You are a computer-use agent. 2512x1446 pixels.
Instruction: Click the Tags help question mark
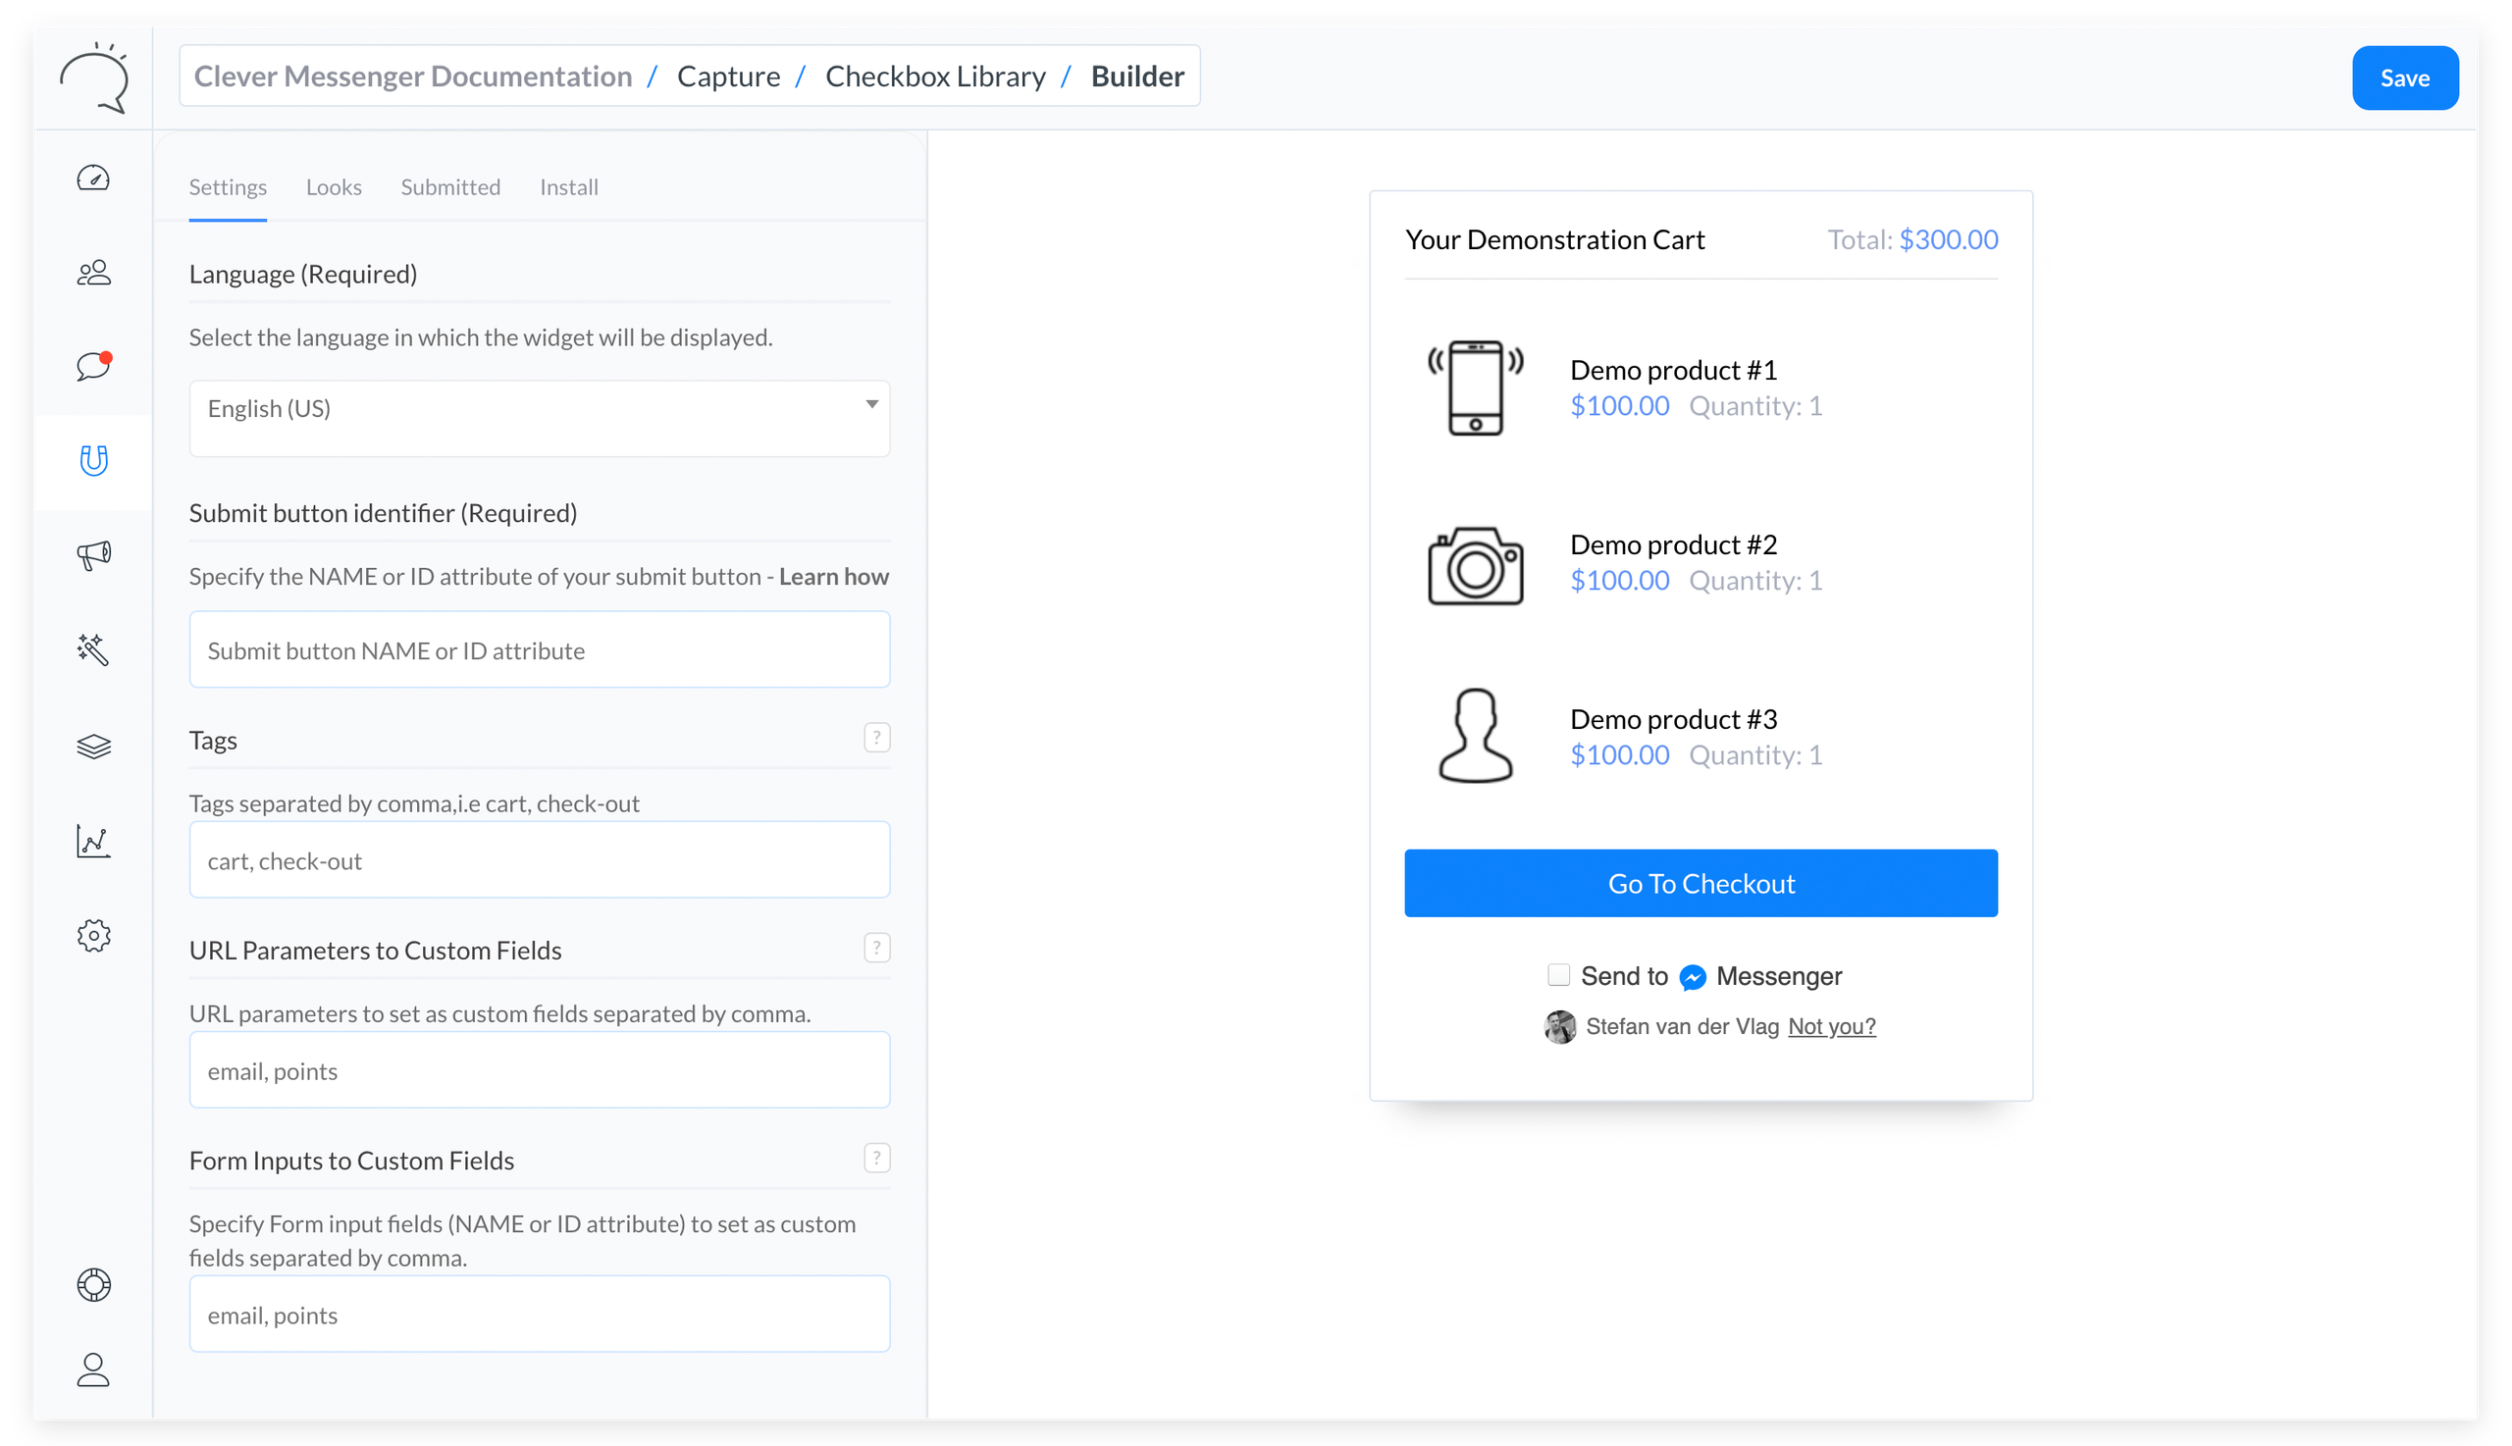[876, 738]
